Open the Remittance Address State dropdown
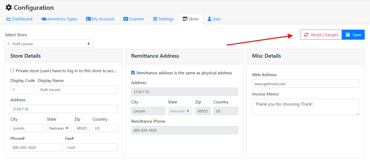 (180, 111)
